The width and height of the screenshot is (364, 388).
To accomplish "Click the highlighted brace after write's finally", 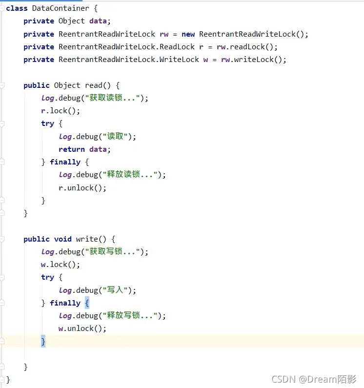I will pos(87,303).
